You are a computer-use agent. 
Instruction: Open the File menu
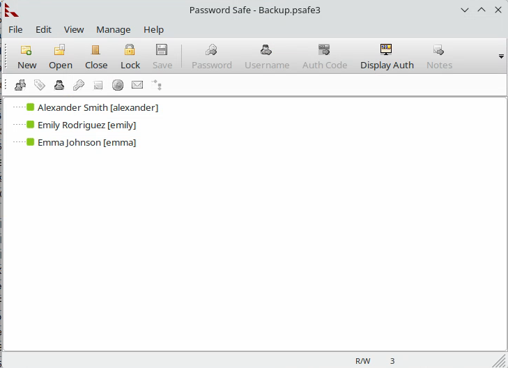[x=15, y=29]
